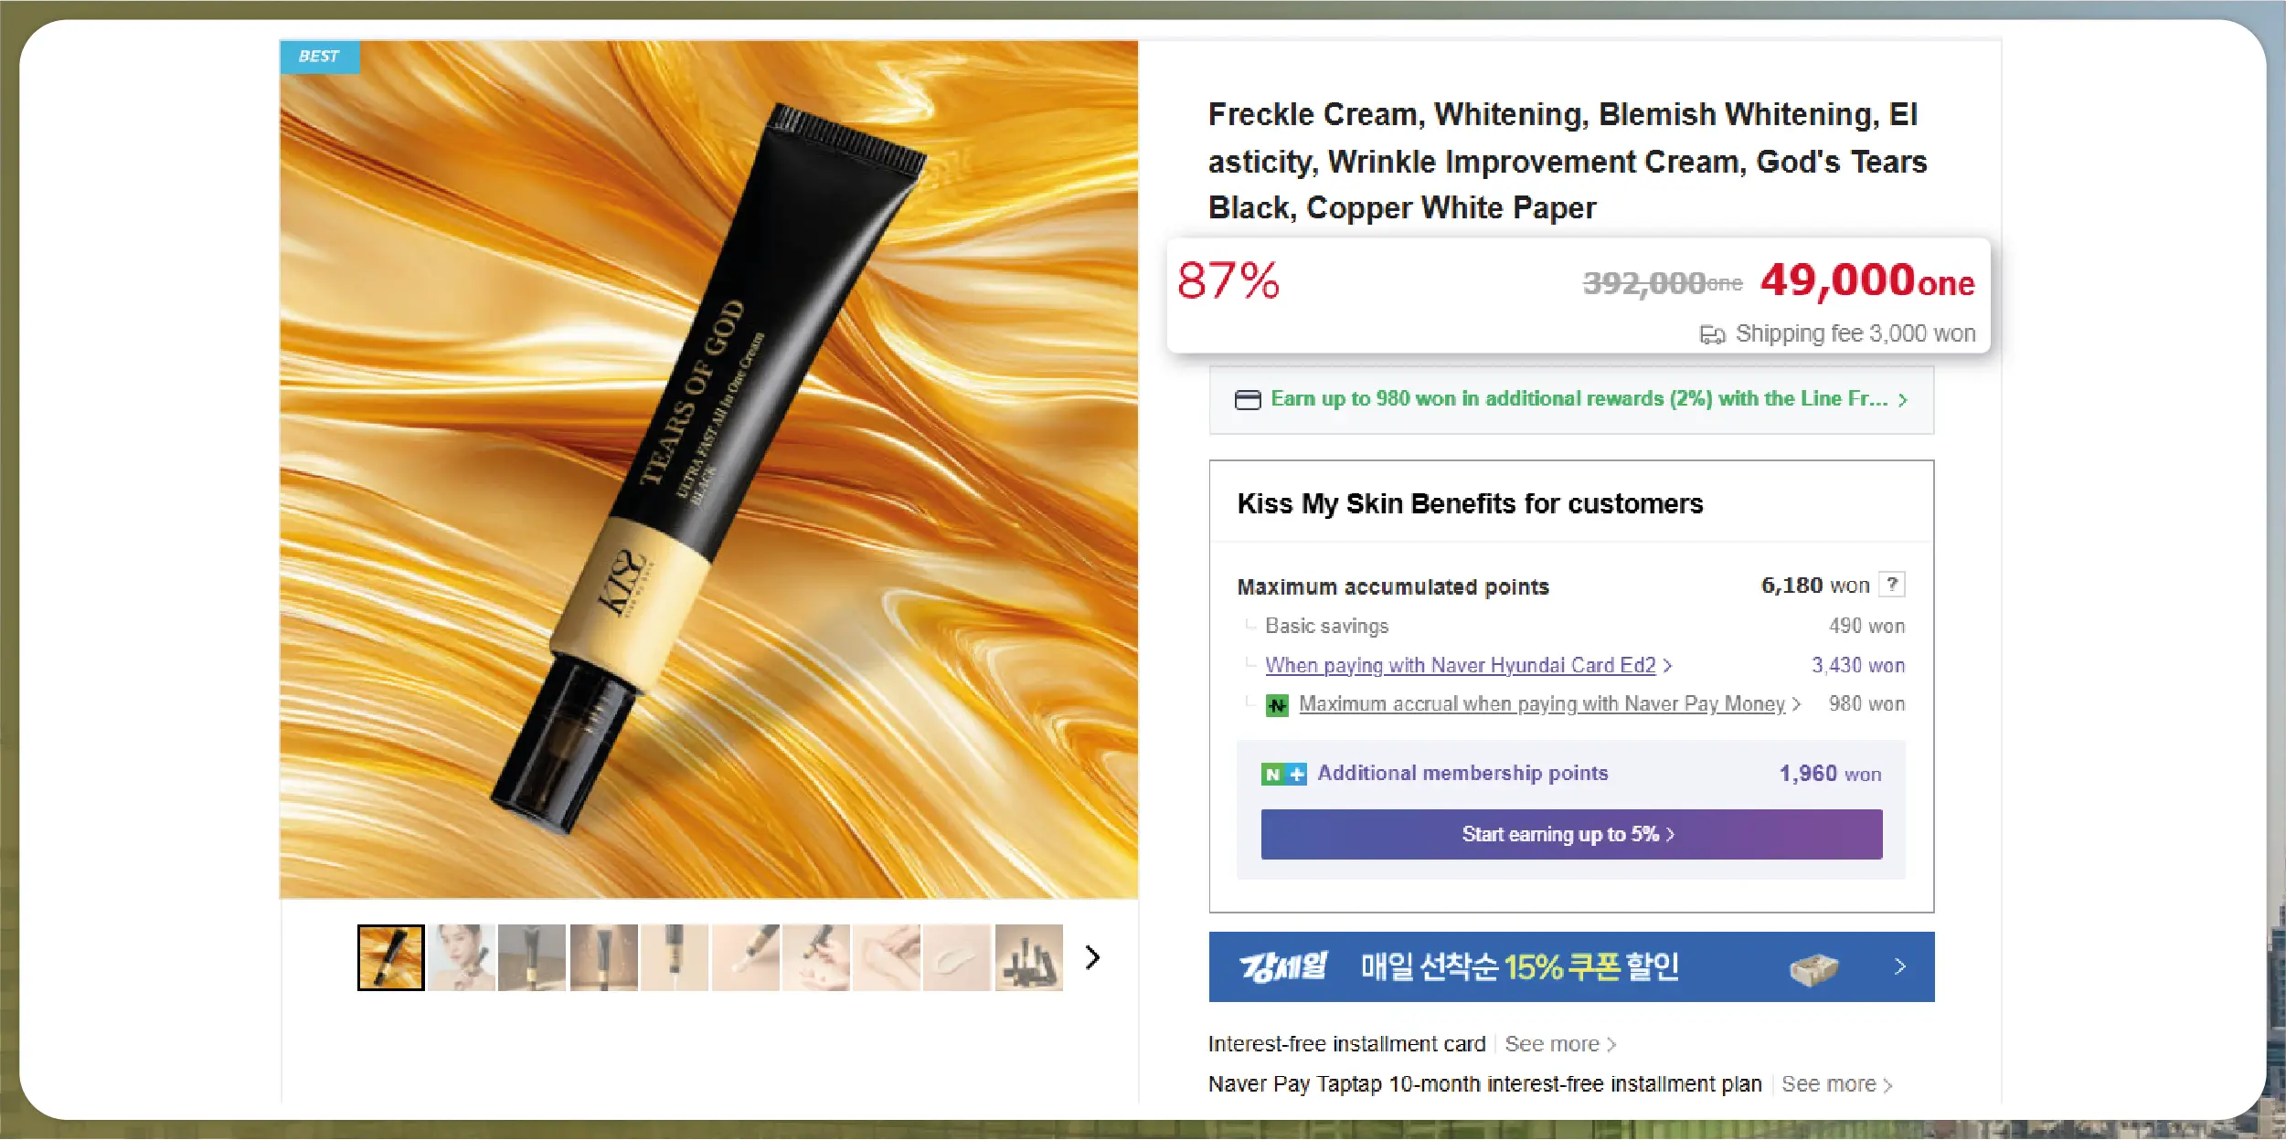Select the hand swatch thumbnail

click(x=887, y=957)
